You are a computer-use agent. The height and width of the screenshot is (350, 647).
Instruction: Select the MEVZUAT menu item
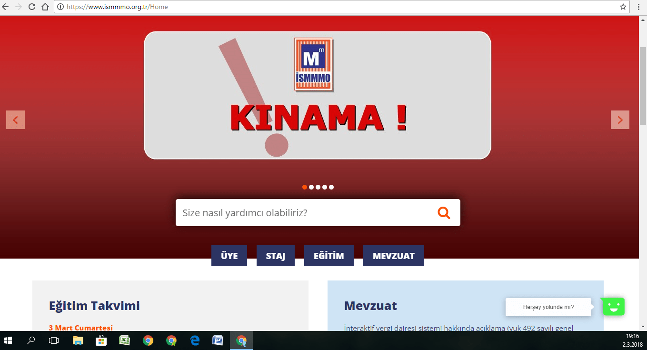coord(393,256)
